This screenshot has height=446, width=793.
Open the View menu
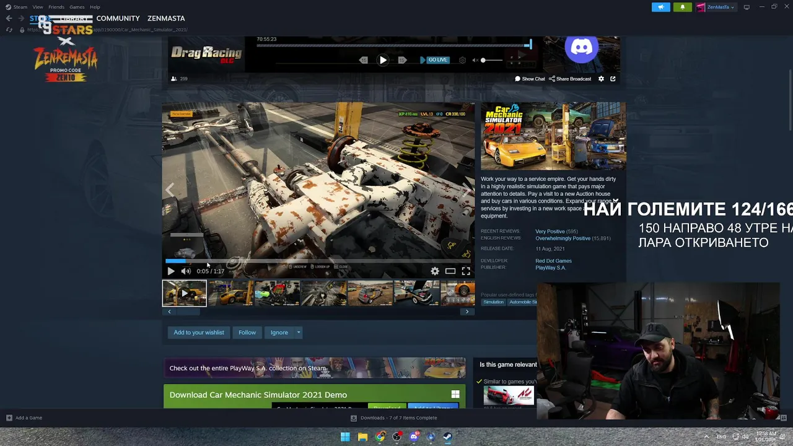tap(38, 7)
